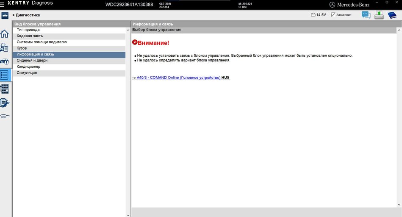This screenshot has height=217, width=402.
Task: Click the ignition Зажигание status indicator
Action: tap(341, 15)
